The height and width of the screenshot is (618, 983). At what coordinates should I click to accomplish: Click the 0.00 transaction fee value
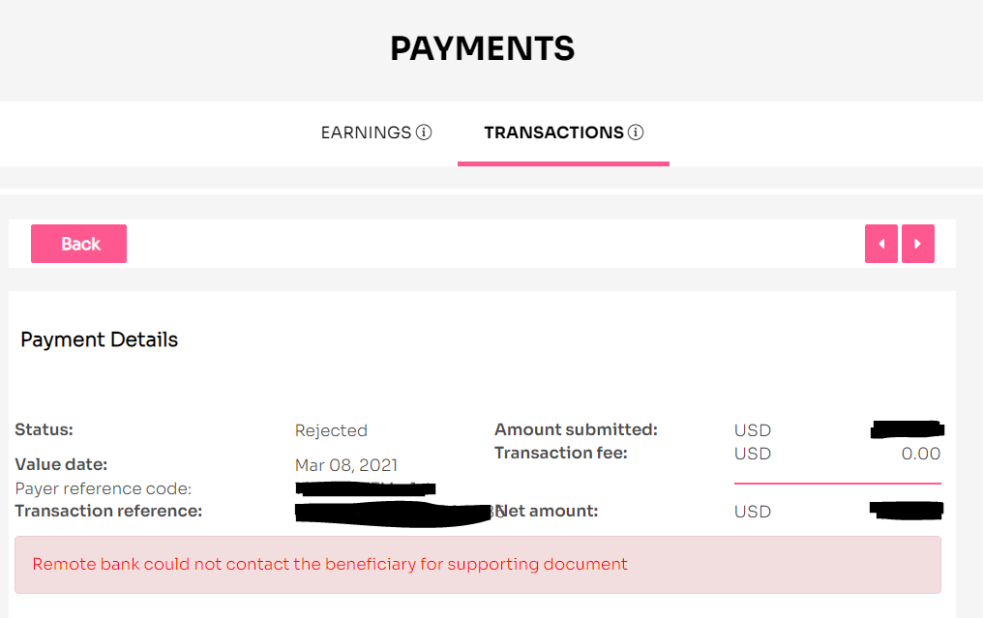point(921,454)
